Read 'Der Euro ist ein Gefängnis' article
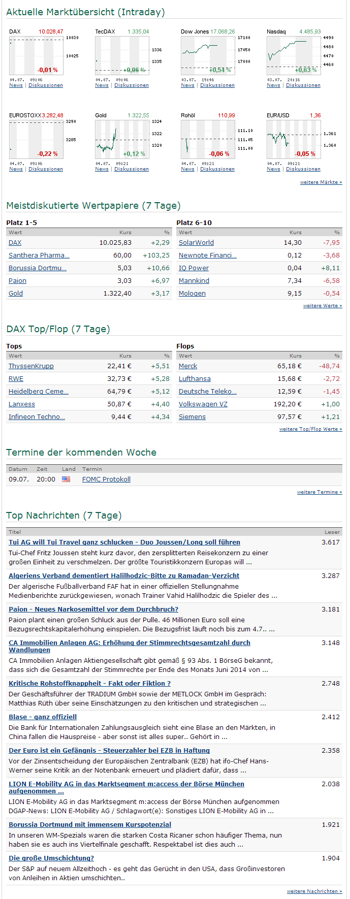This screenshot has width=350, height=899. click(109, 751)
